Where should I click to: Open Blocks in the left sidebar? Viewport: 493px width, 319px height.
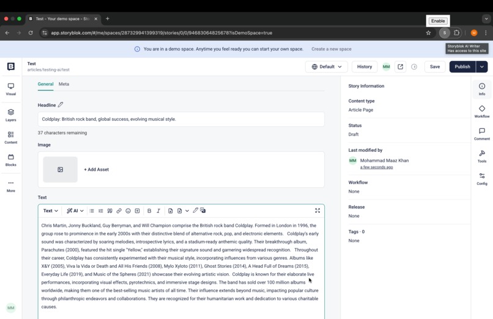point(10,160)
